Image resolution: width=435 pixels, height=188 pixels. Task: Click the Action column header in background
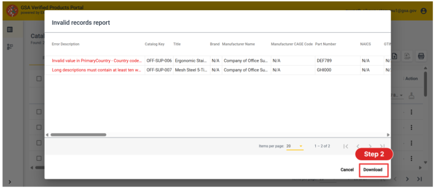[x=411, y=78]
